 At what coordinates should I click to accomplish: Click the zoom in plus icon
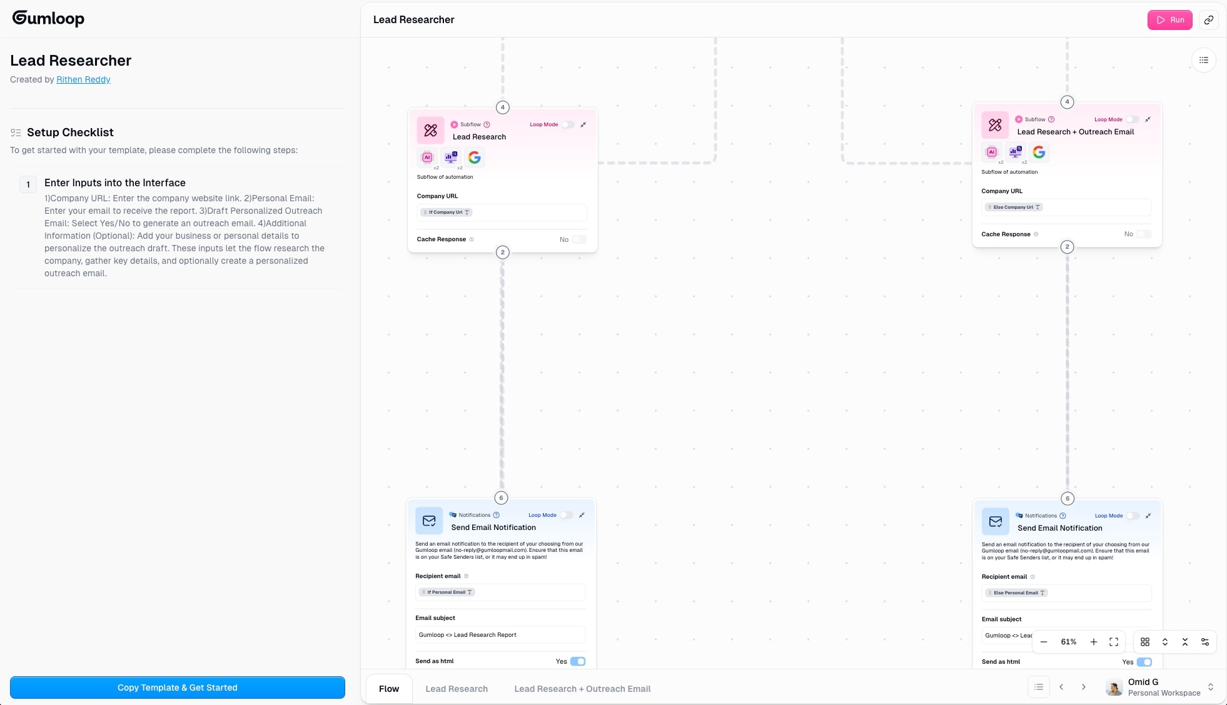coord(1093,642)
